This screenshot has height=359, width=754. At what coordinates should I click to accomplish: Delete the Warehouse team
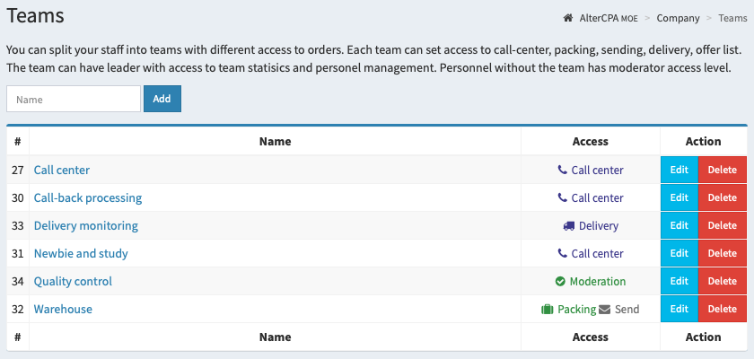[x=723, y=309]
